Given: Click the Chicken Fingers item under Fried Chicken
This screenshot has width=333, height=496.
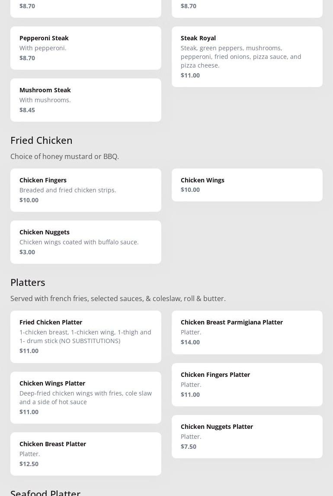Looking at the screenshot, I should (x=86, y=190).
